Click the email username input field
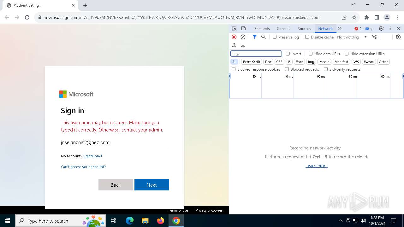The image size is (404, 227). coord(114,143)
